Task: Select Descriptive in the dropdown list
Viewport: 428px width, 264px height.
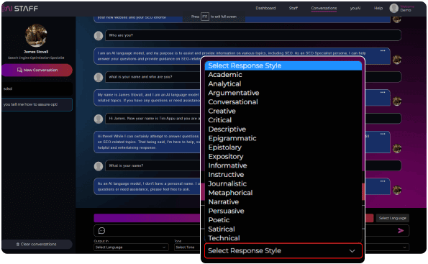Action: click(x=283, y=129)
